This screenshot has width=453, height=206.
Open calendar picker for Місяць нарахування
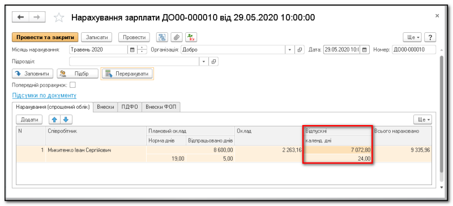133,50
